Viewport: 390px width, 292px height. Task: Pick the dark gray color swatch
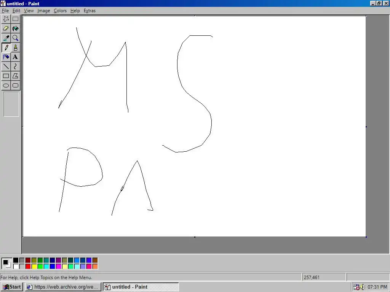pos(22,260)
